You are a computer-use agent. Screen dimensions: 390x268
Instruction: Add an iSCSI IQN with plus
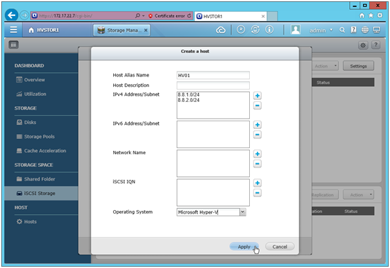[x=257, y=183]
